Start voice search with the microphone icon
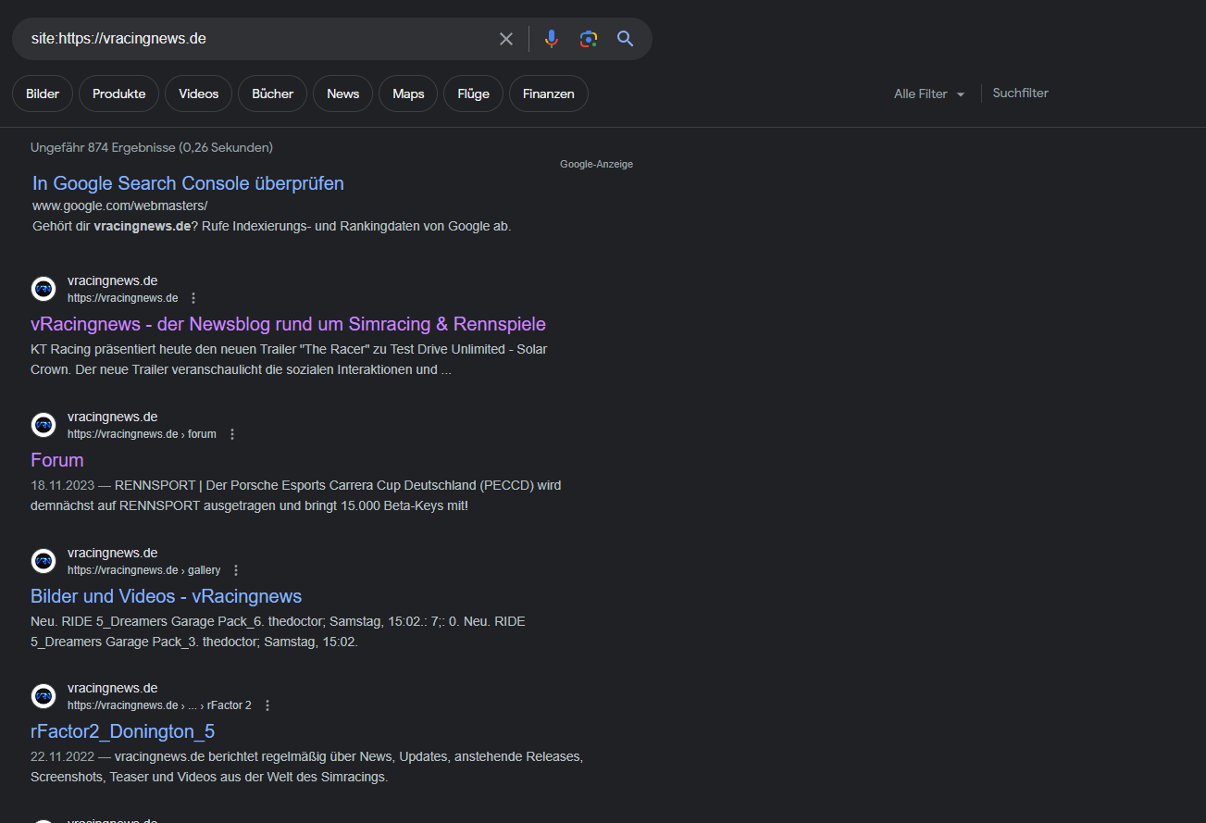This screenshot has width=1206, height=823. coord(552,39)
